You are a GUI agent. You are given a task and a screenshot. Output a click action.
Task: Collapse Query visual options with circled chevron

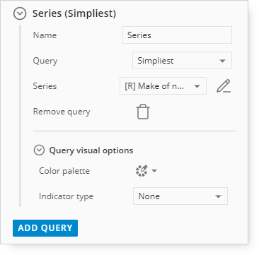39,150
